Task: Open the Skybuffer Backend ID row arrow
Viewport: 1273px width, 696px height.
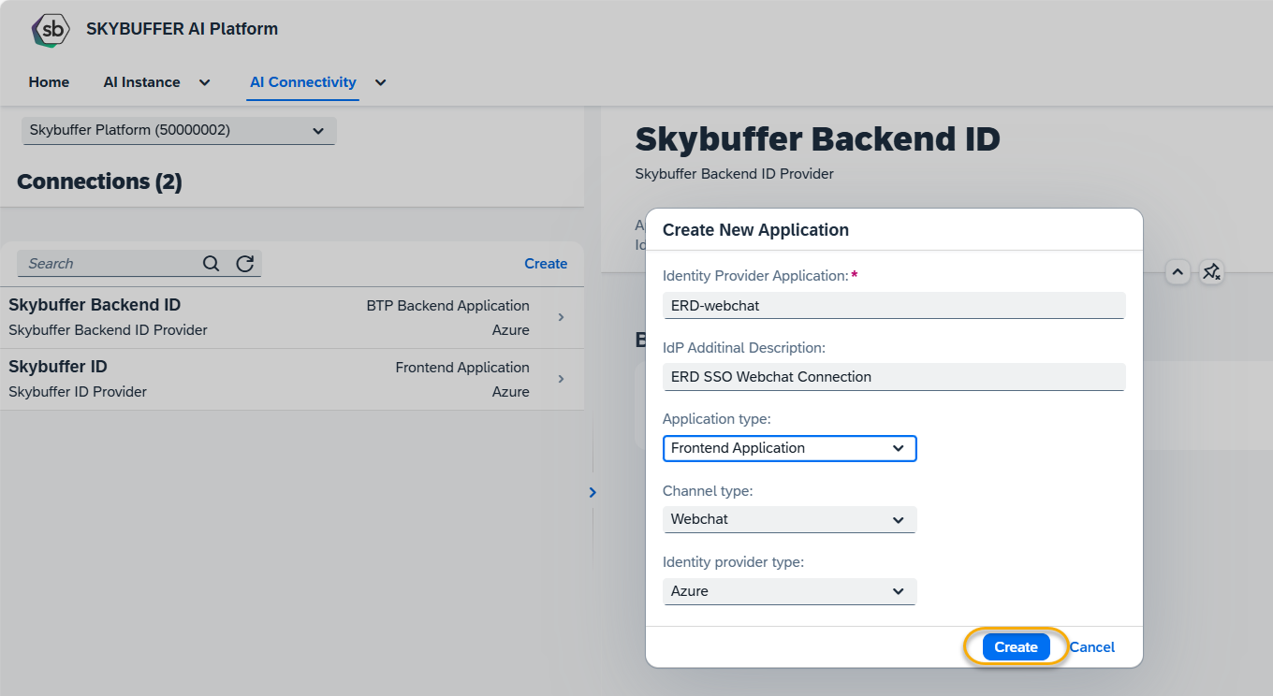Action: pyautogui.click(x=561, y=317)
